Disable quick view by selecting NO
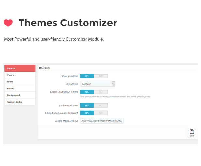Image resolution: width=201 pixels, height=166 pixels. (x=101, y=105)
